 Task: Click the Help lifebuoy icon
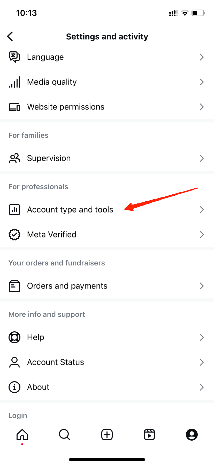[14, 337]
